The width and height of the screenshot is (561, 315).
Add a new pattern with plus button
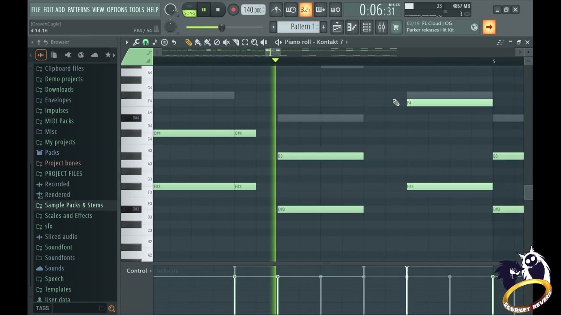click(x=323, y=27)
